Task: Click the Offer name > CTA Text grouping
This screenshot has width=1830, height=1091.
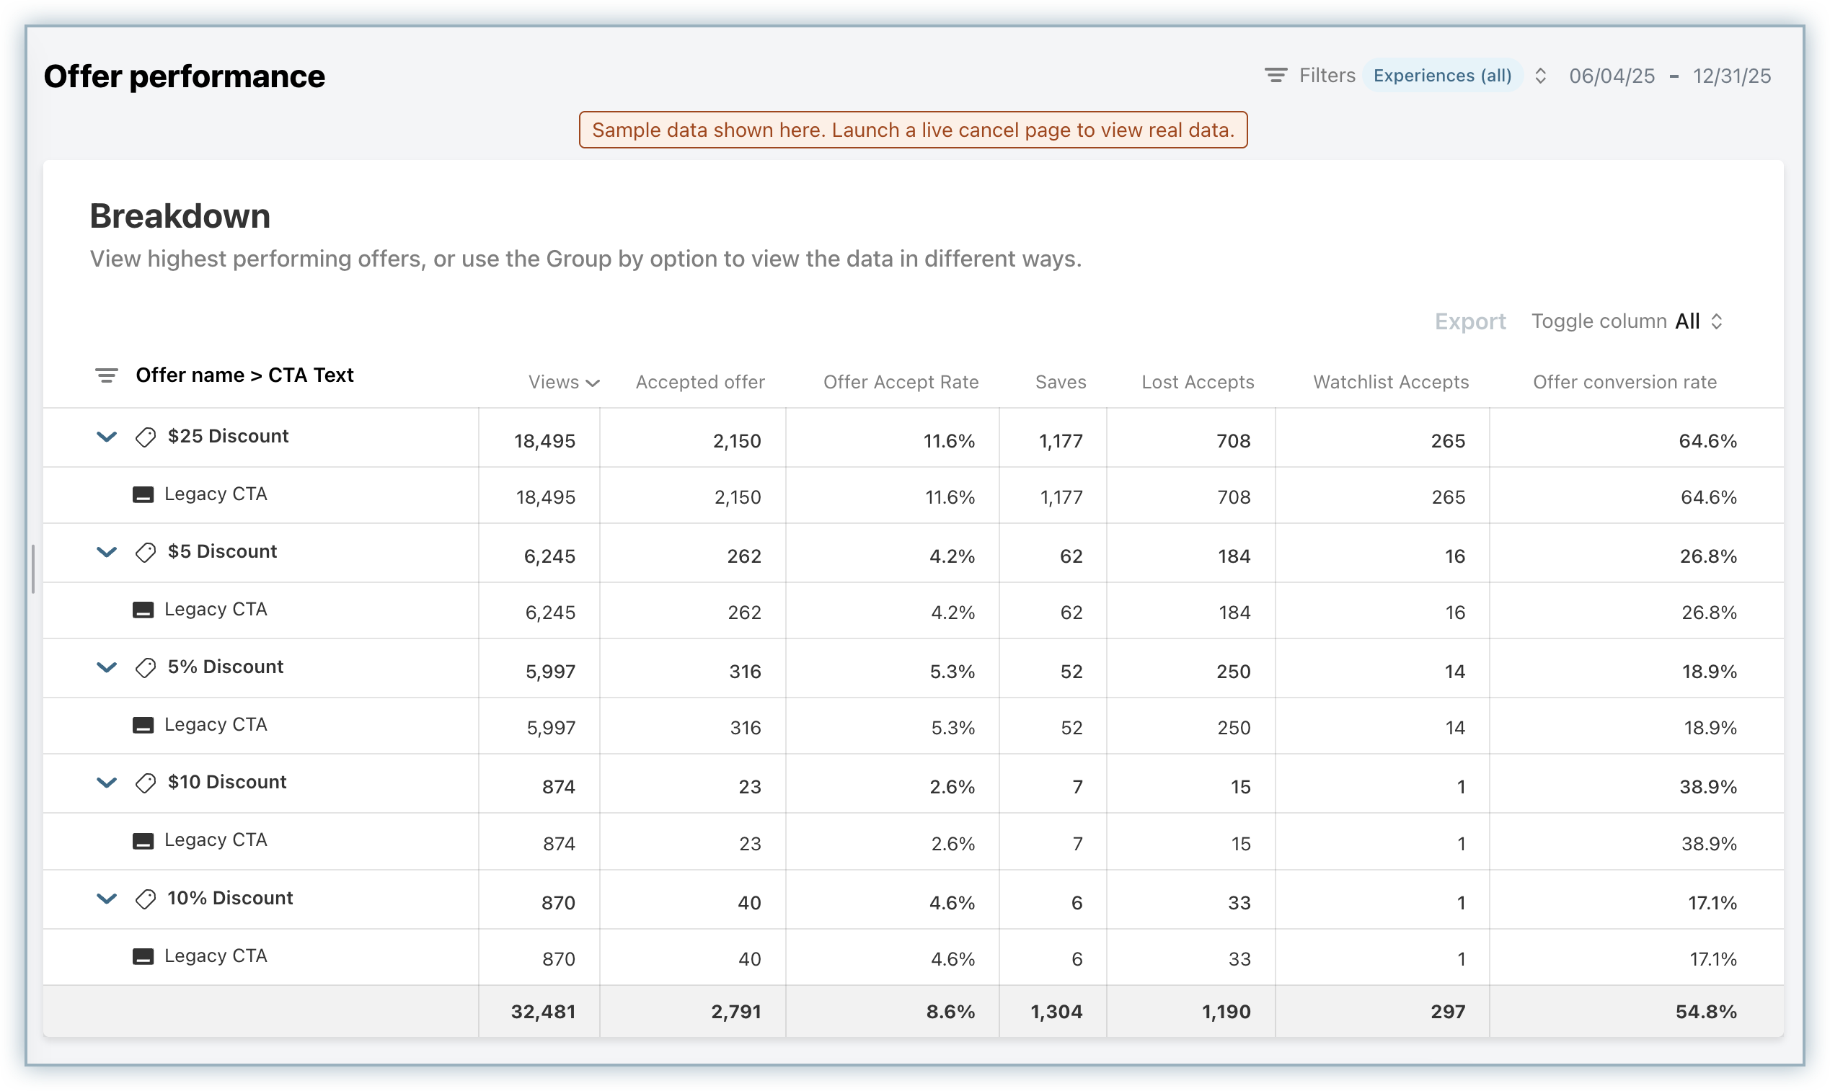Action: [244, 375]
